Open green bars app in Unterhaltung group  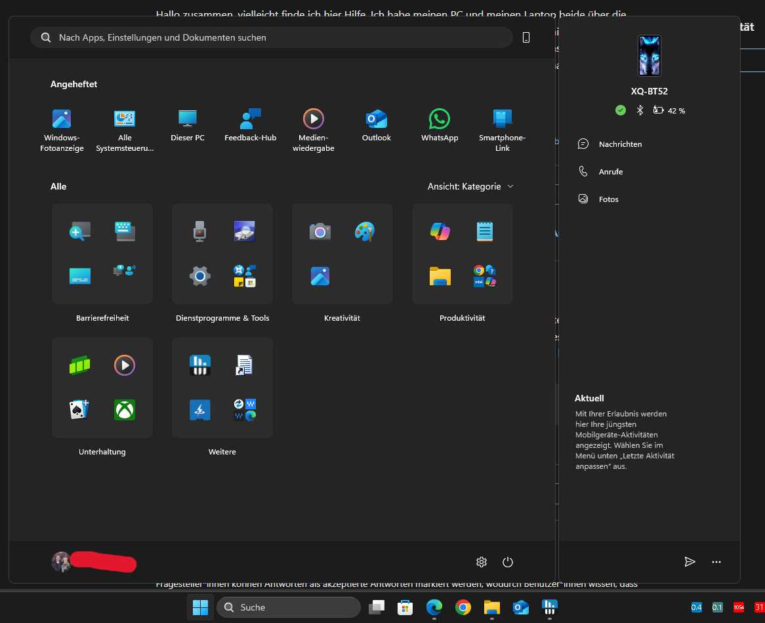[80, 365]
